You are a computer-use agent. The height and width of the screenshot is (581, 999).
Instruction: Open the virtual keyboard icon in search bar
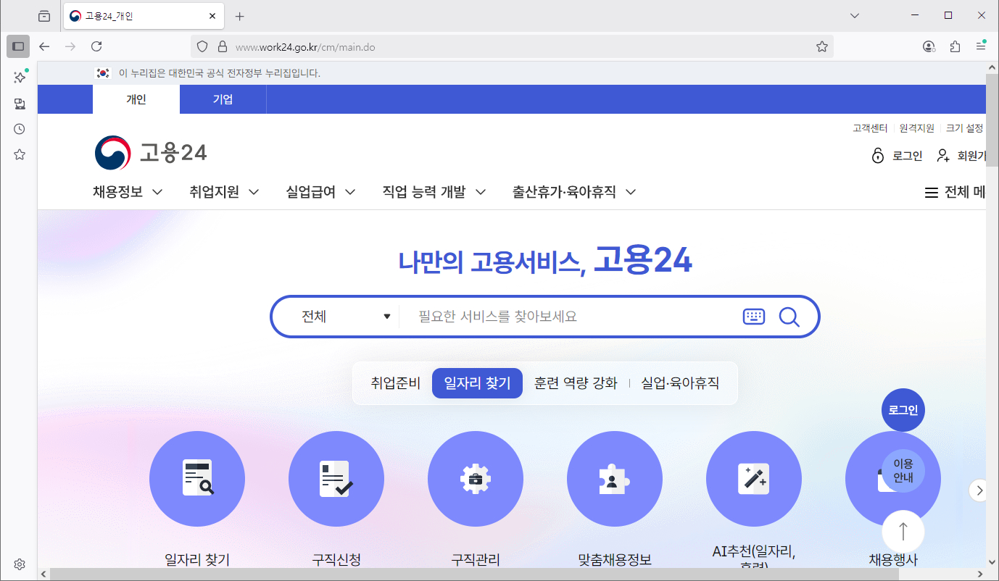pyautogui.click(x=753, y=317)
